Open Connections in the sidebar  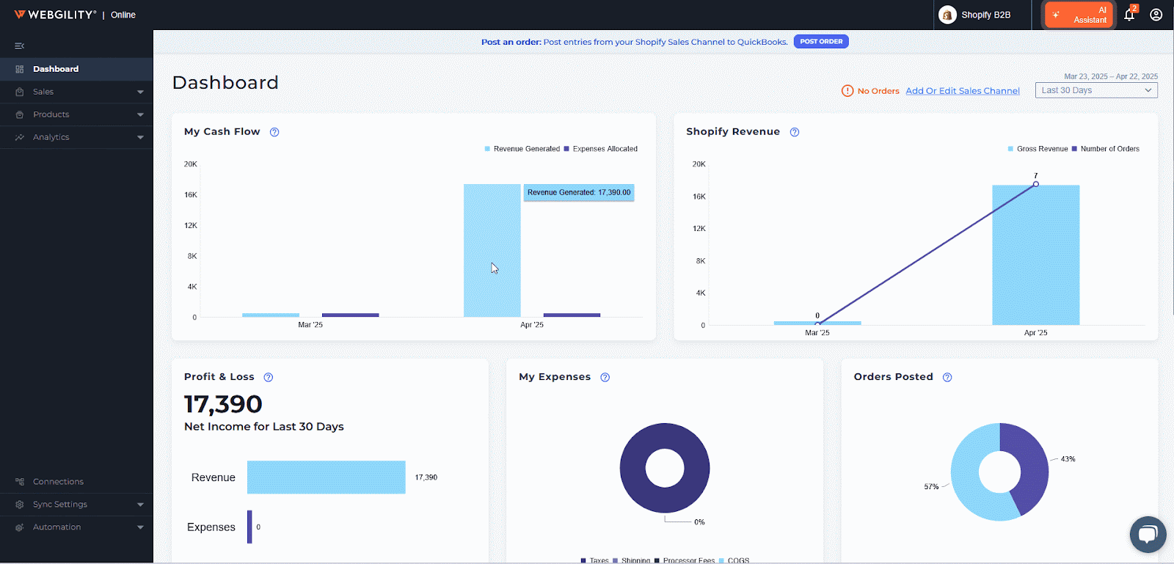point(58,482)
